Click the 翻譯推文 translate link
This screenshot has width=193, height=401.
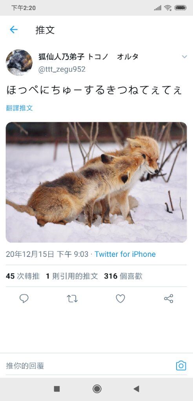pyautogui.click(x=20, y=108)
